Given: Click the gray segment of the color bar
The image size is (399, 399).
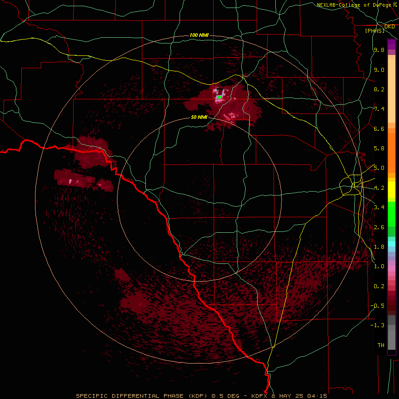Looking at the screenshot, I should point(391,332).
